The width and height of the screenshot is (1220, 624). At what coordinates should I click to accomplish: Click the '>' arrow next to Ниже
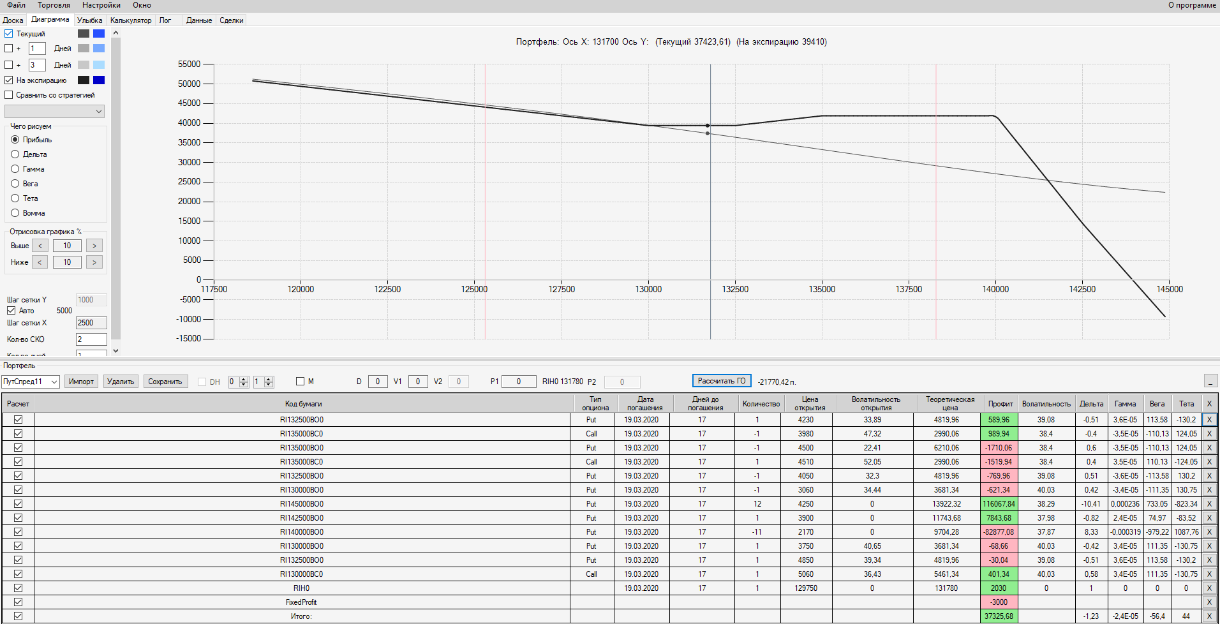coord(94,262)
